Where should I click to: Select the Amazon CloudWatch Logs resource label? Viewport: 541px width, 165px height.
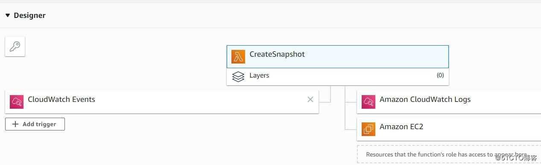click(x=425, y=99)
